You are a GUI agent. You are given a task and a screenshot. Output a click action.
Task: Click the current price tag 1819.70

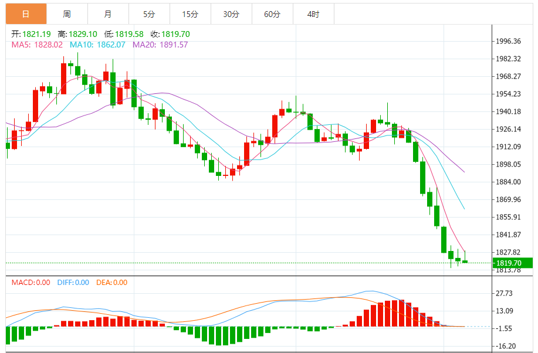pos(513,263)
